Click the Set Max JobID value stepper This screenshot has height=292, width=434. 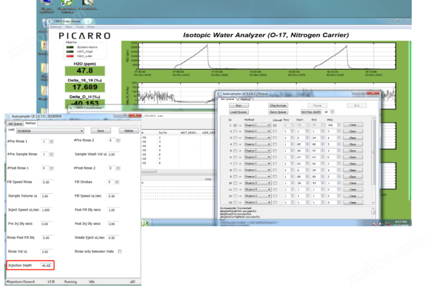(332, 112)
